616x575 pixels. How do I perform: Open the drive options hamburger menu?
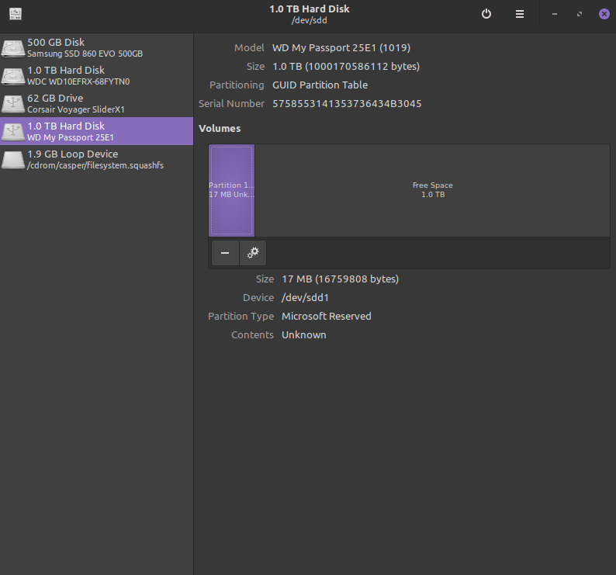pyautogui.click(x=520, y=14)
